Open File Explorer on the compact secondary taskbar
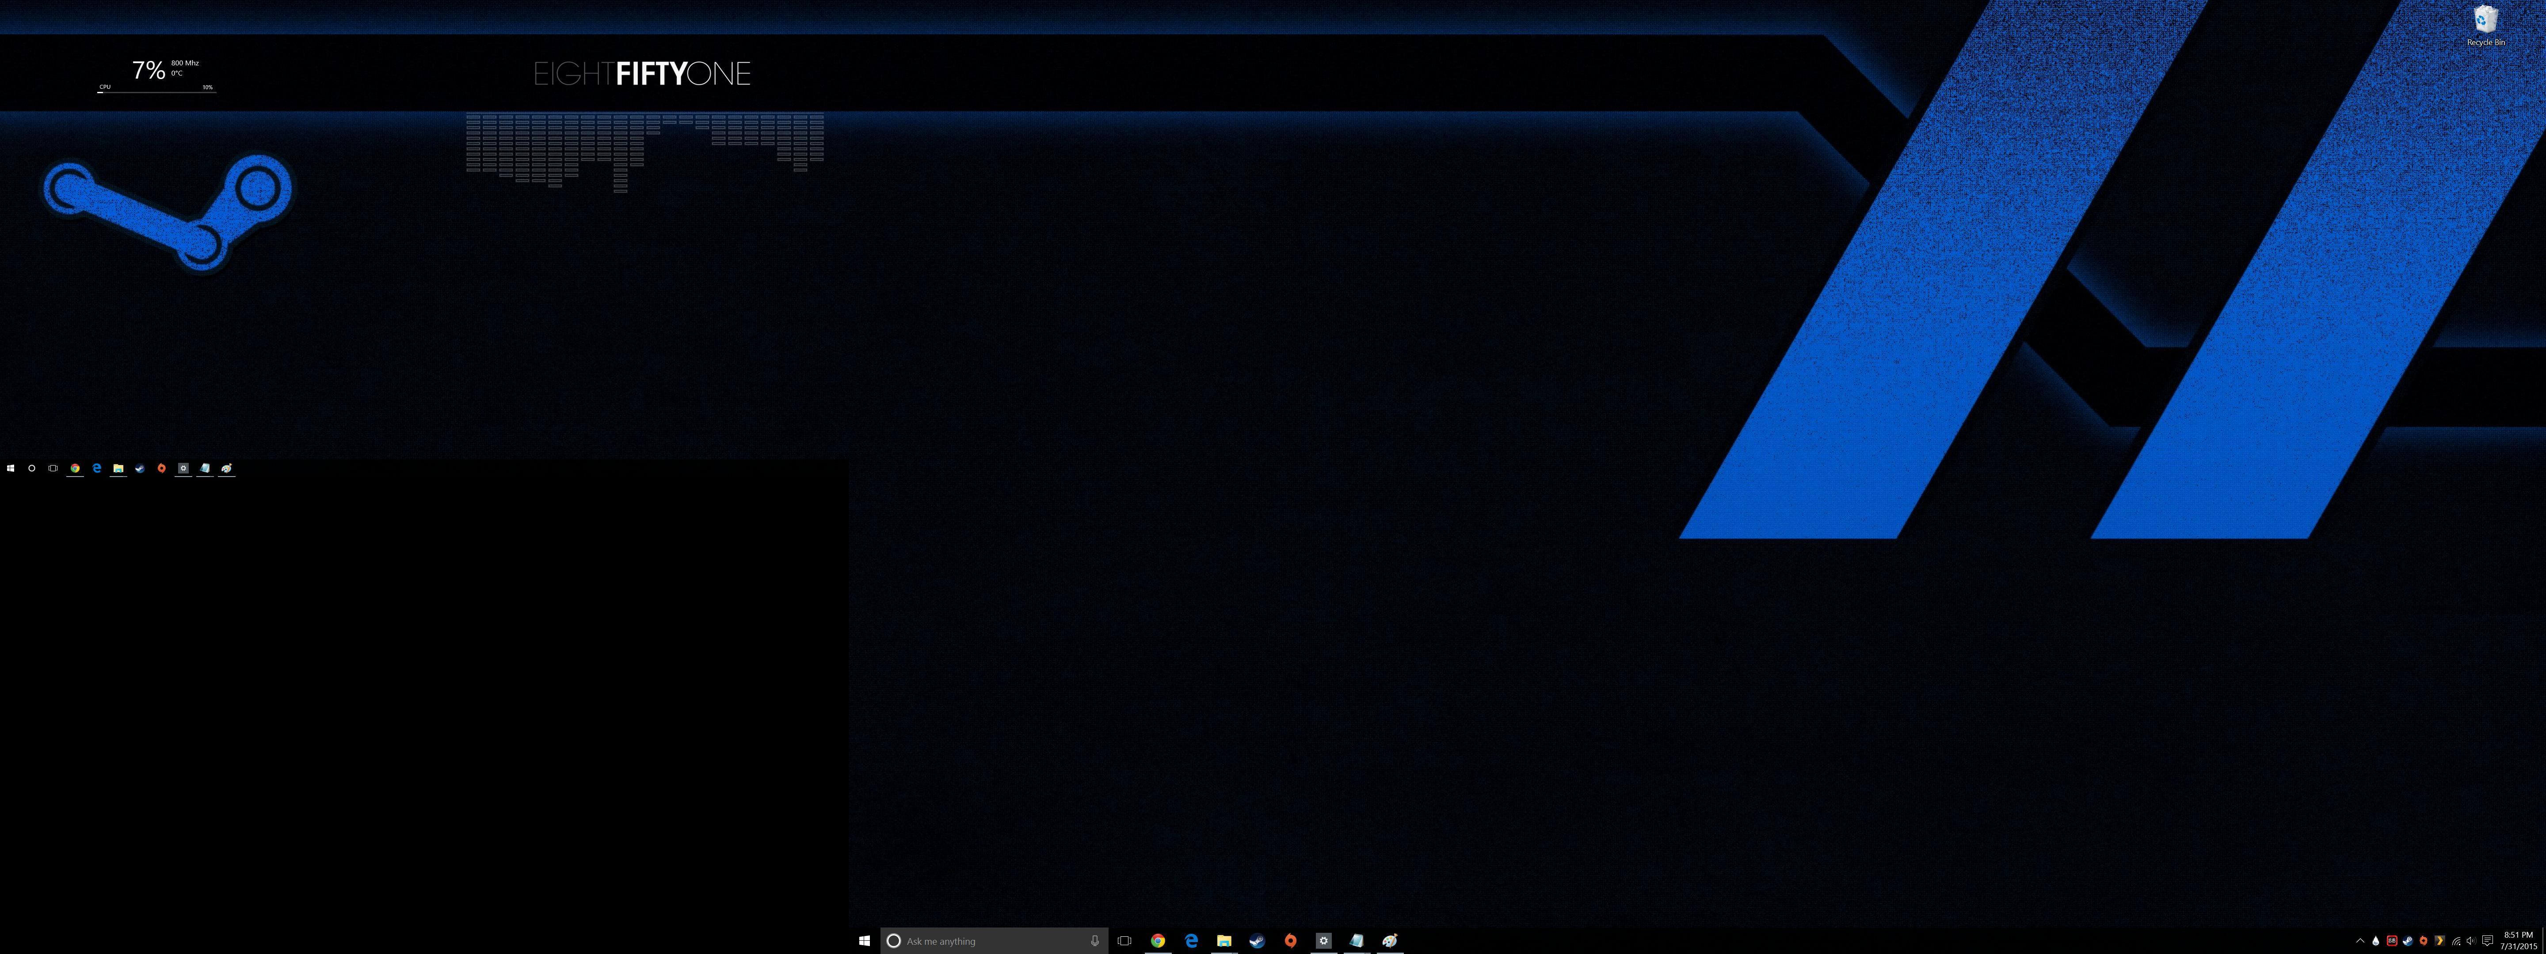Viewport: 2546px width, 954px height. coord(118,468)
